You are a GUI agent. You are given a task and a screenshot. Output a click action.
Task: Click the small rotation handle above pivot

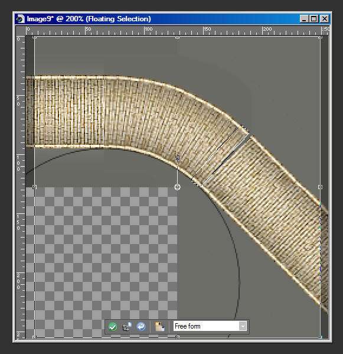tap(178, 158)
